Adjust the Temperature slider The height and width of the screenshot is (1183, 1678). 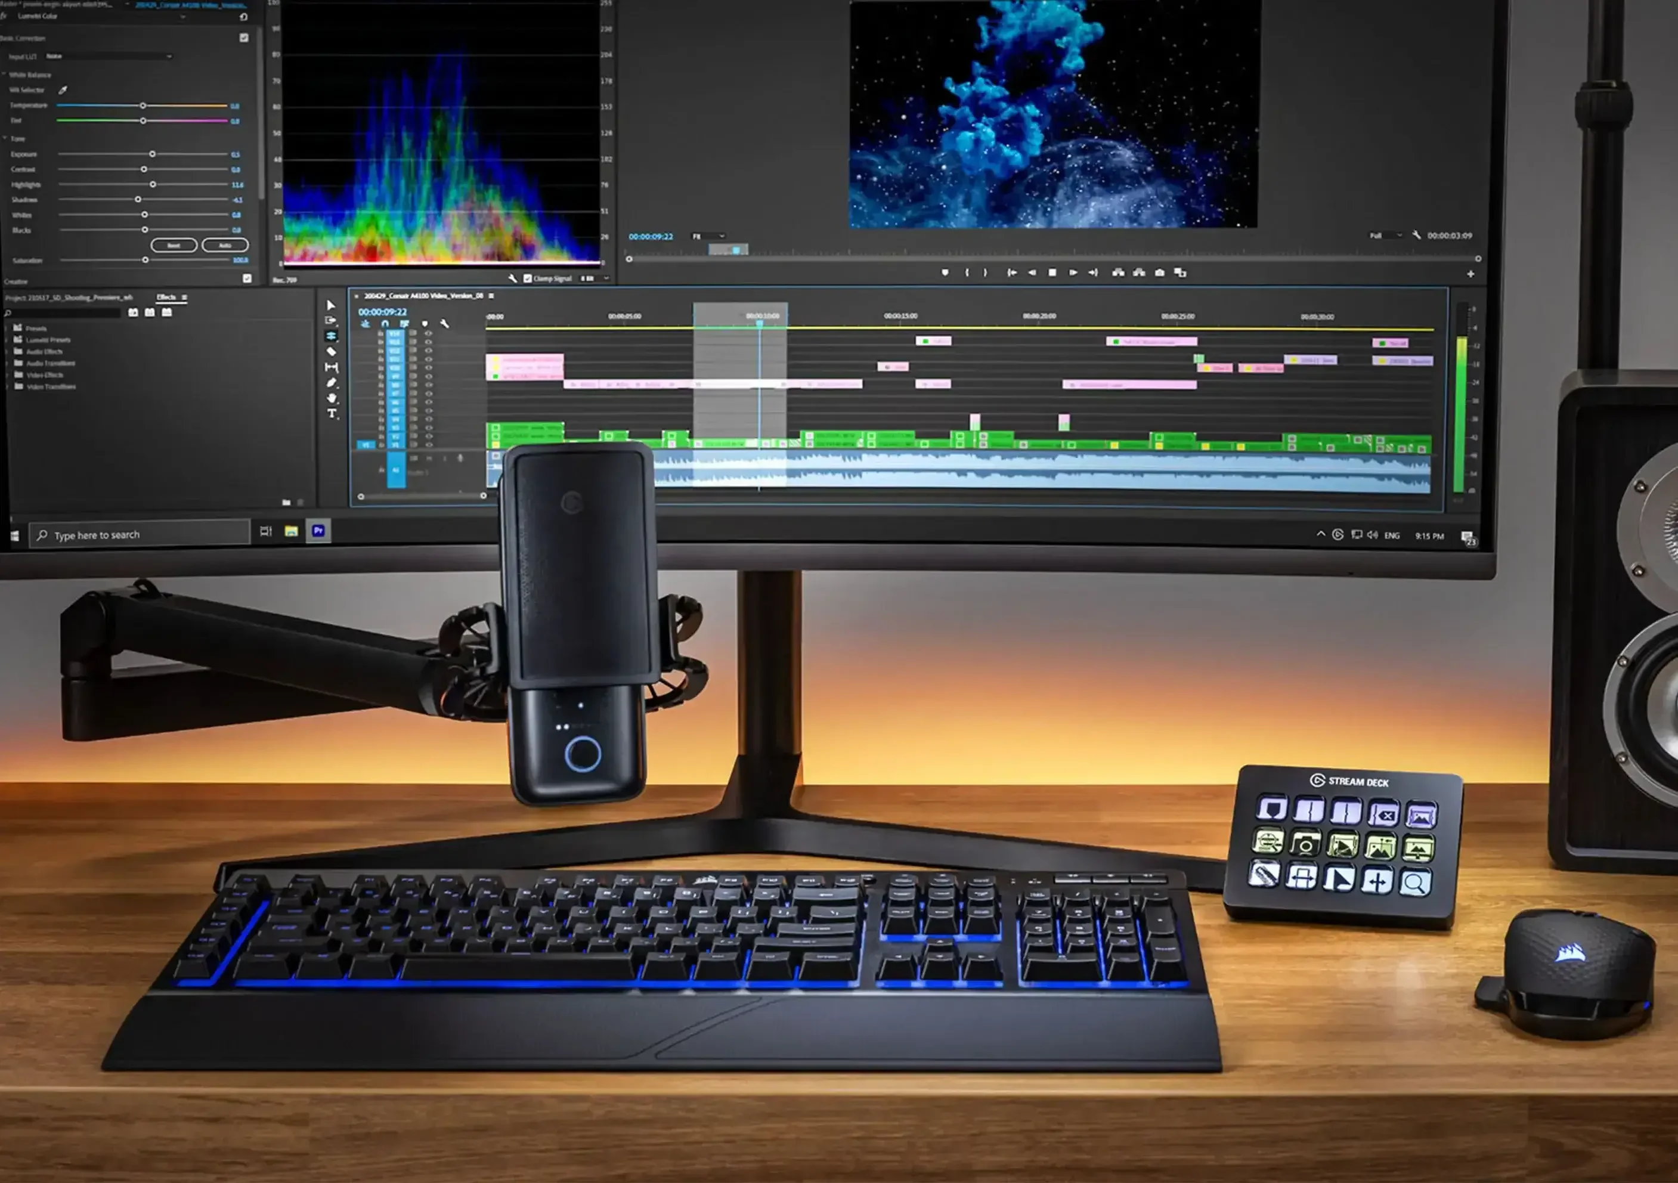(143, 105)
